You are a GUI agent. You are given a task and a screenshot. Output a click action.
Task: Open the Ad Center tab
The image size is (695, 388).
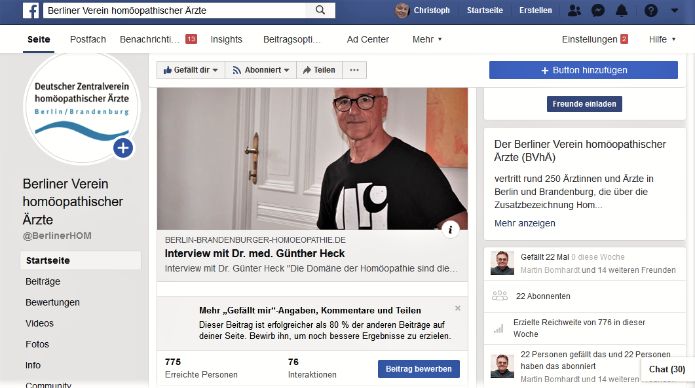[368, 39]
